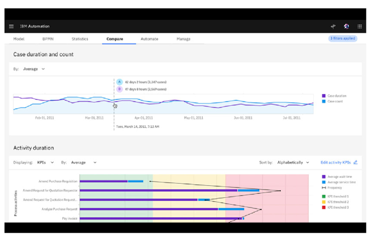Click the Analyze Purchase Request activity label
This screenshot has height=238, width=371.
[x=60, y=209]
